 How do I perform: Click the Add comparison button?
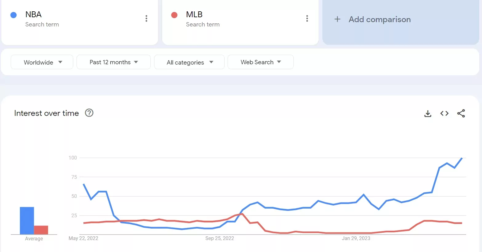point(380,19)
